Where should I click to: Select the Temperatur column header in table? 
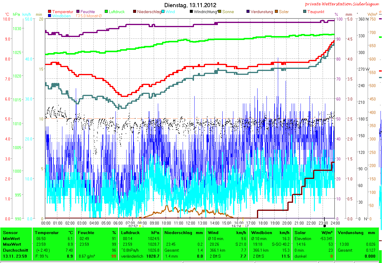45,233
